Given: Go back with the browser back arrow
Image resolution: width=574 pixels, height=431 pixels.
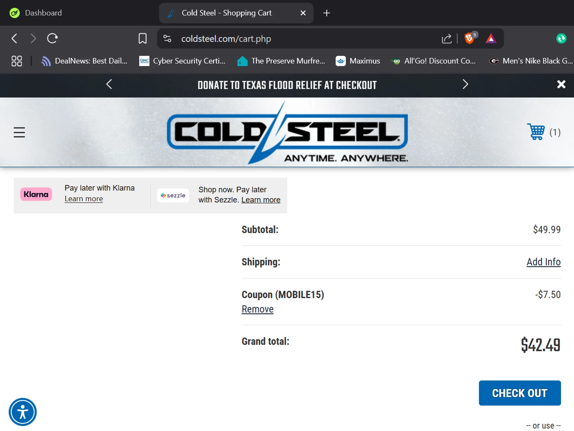Looking at the screenshot, I should coord(15,39).
